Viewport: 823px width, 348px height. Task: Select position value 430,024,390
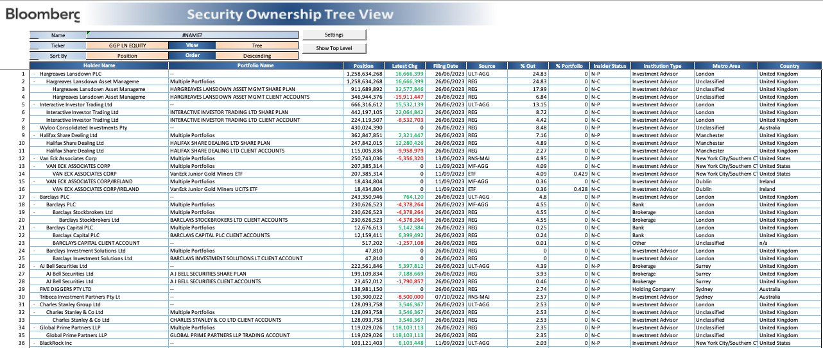[x=363, y=128]
